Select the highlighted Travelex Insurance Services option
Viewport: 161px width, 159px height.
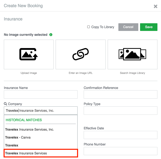point(41,153)
